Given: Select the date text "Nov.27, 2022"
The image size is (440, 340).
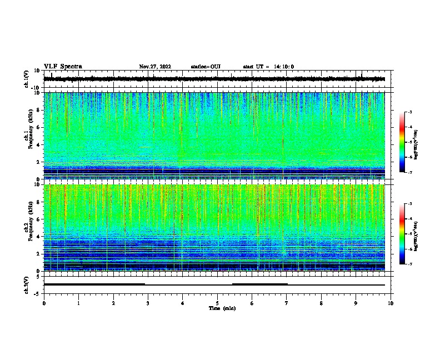Looking at the screenshot, I should (x=155, y=67).
